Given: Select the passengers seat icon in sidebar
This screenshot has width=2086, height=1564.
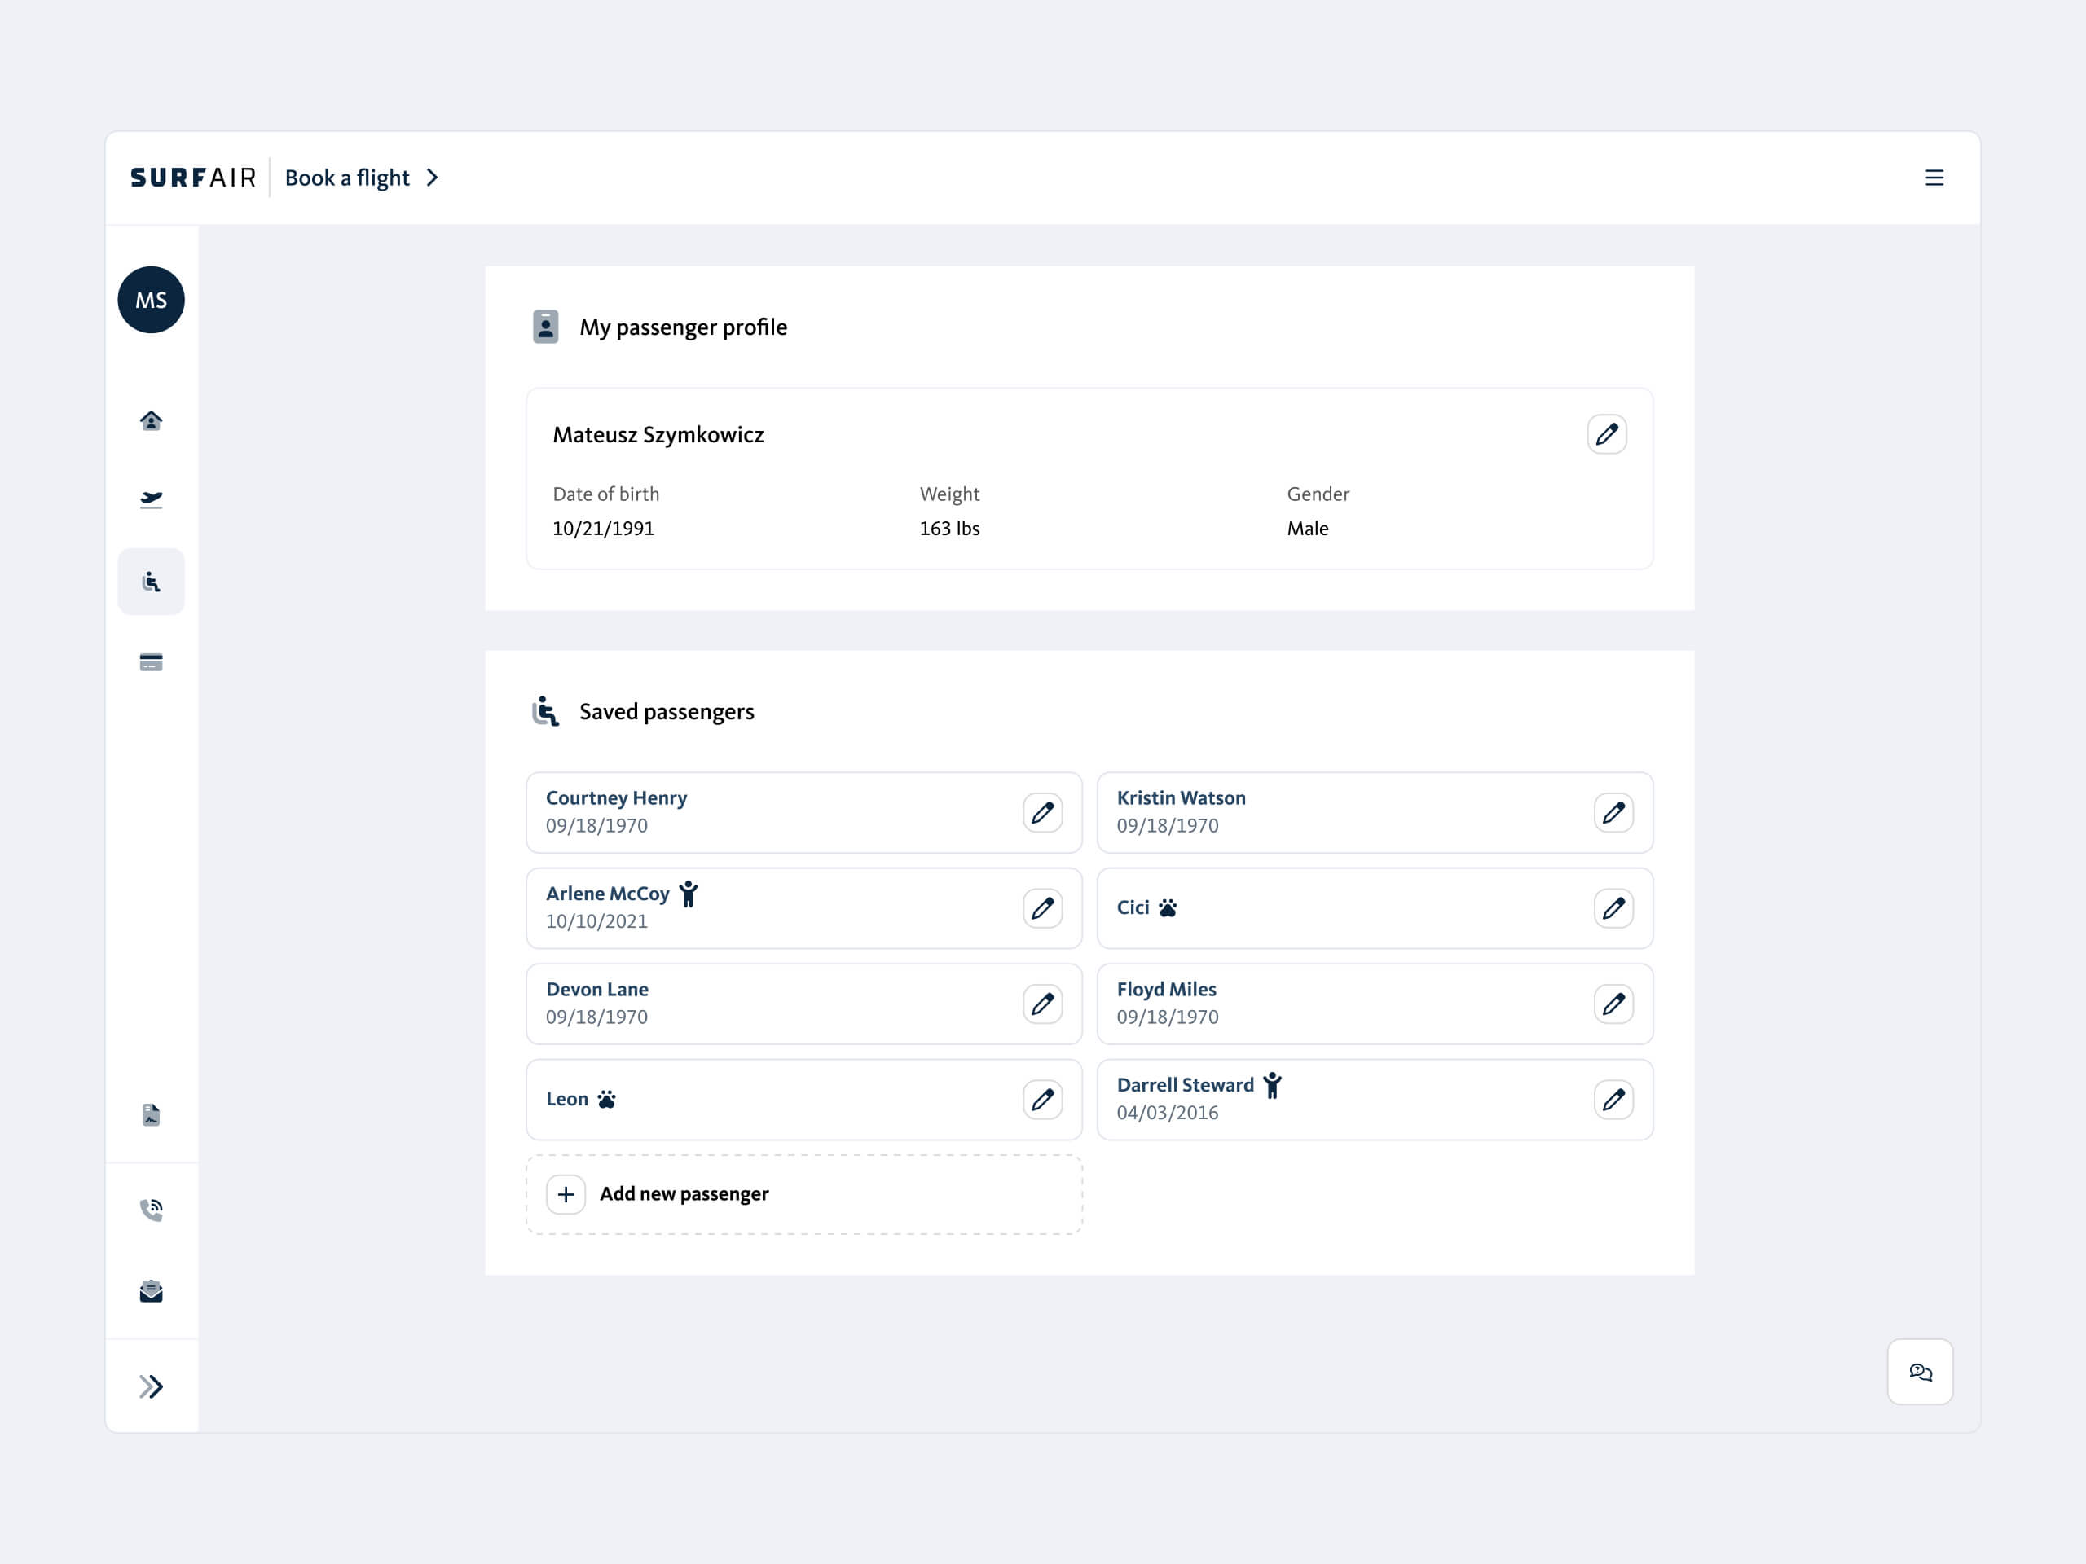Looking at the screenshot, I should 151,582.
